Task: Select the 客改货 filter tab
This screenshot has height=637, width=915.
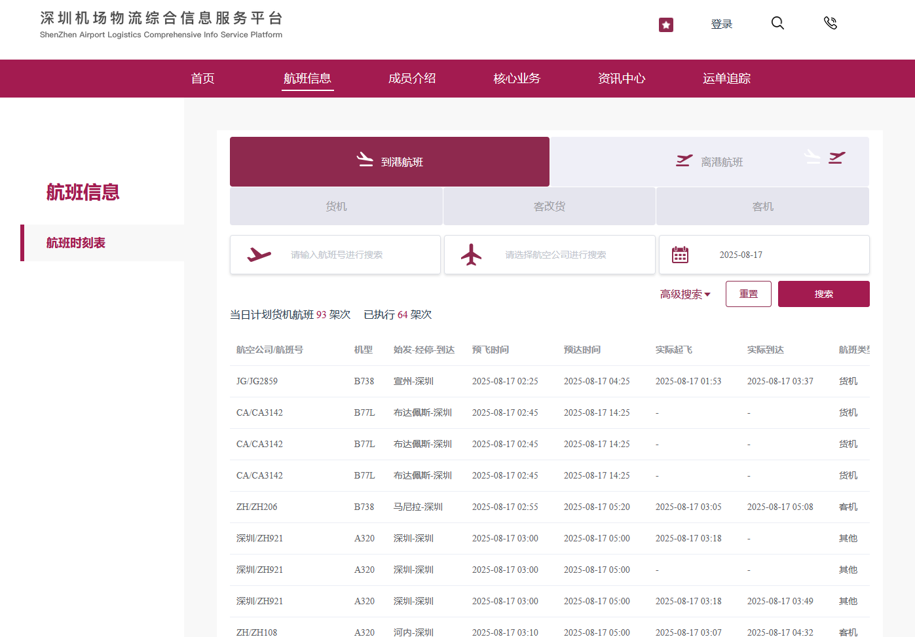Action: [550, 206]
